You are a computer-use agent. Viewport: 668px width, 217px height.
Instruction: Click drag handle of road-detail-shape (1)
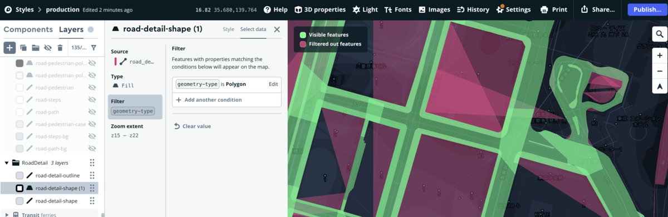tap(92, 188)
